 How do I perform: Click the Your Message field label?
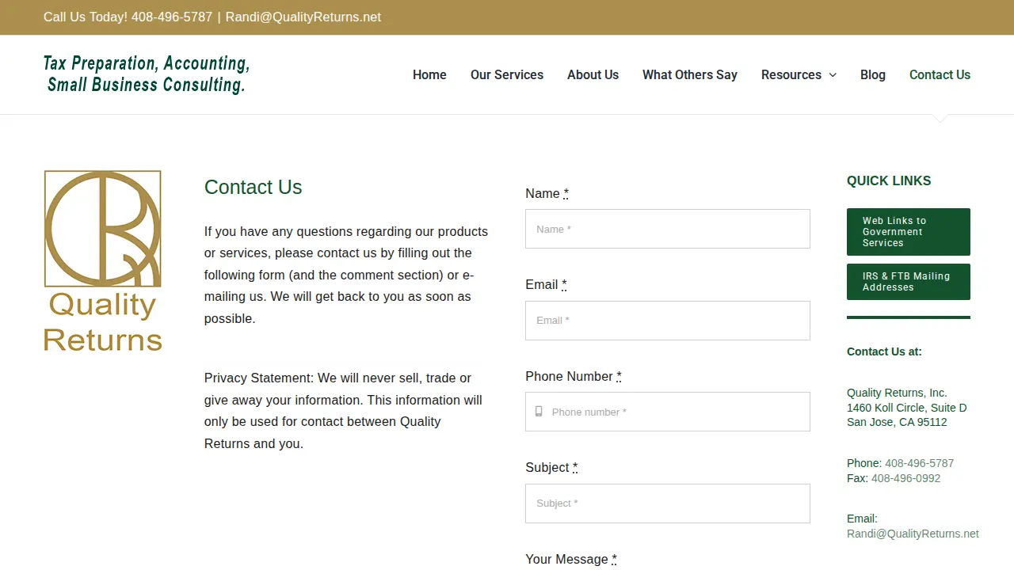click(571, 559)
